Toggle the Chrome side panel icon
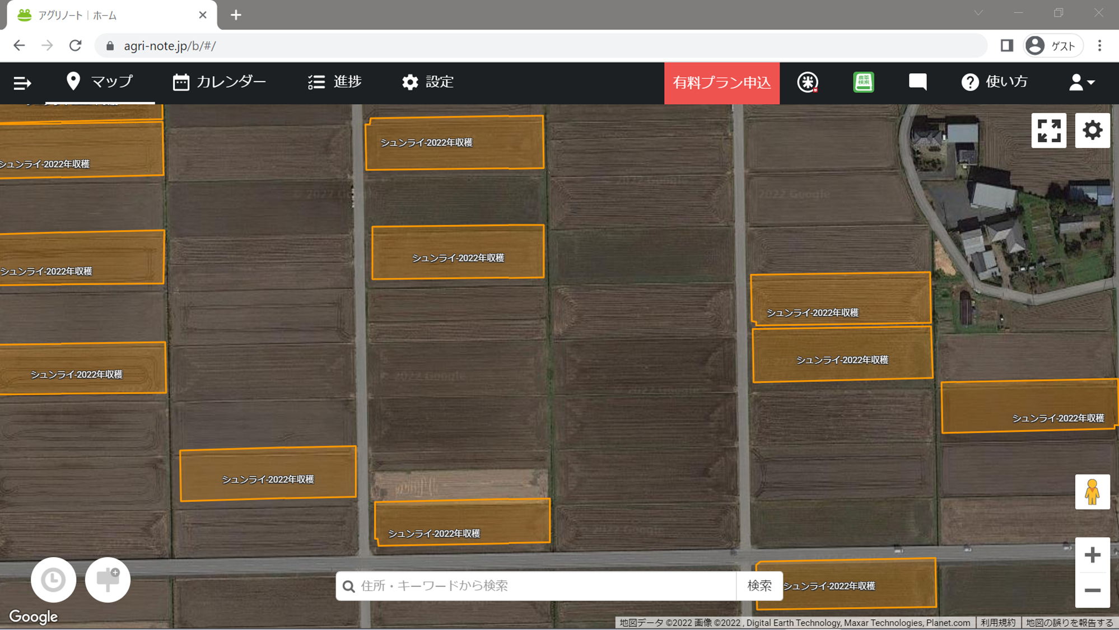The height and width of the screenshot is (630, 1119). (x=1006, y=46)
